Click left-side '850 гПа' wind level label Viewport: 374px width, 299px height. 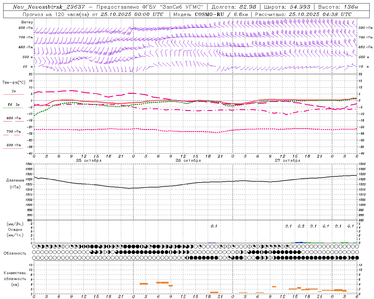tap(26, 47)
